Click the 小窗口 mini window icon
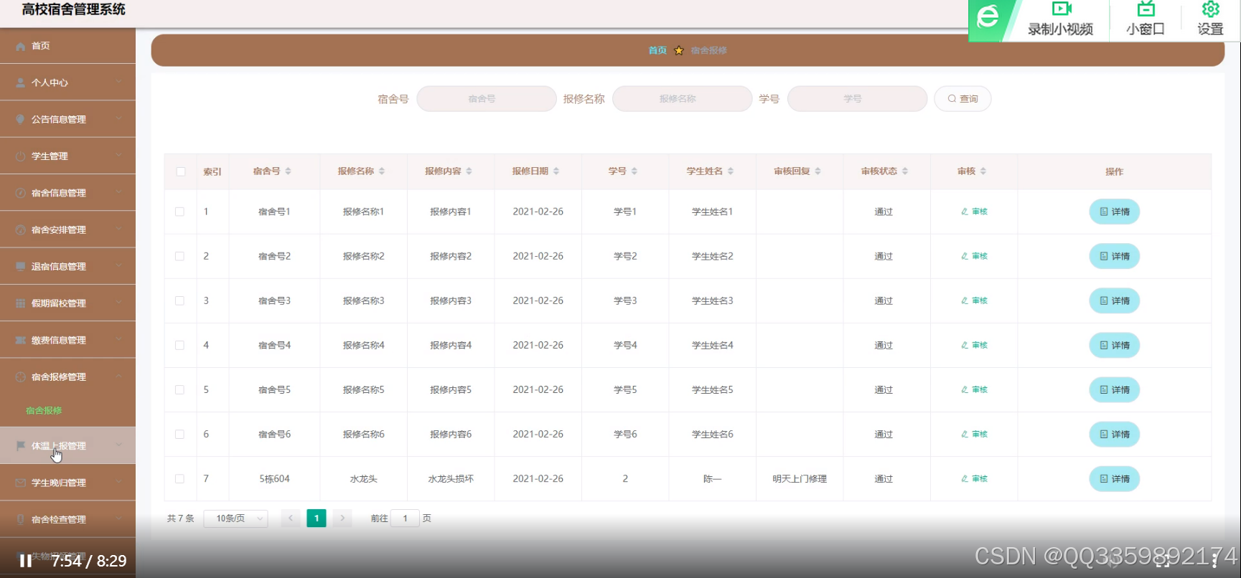The width and height of the screenshot is (1241, 578). pos(1146,9)
